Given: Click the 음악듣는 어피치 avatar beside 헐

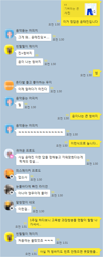Looking at the screenshot, I should 9,102.
